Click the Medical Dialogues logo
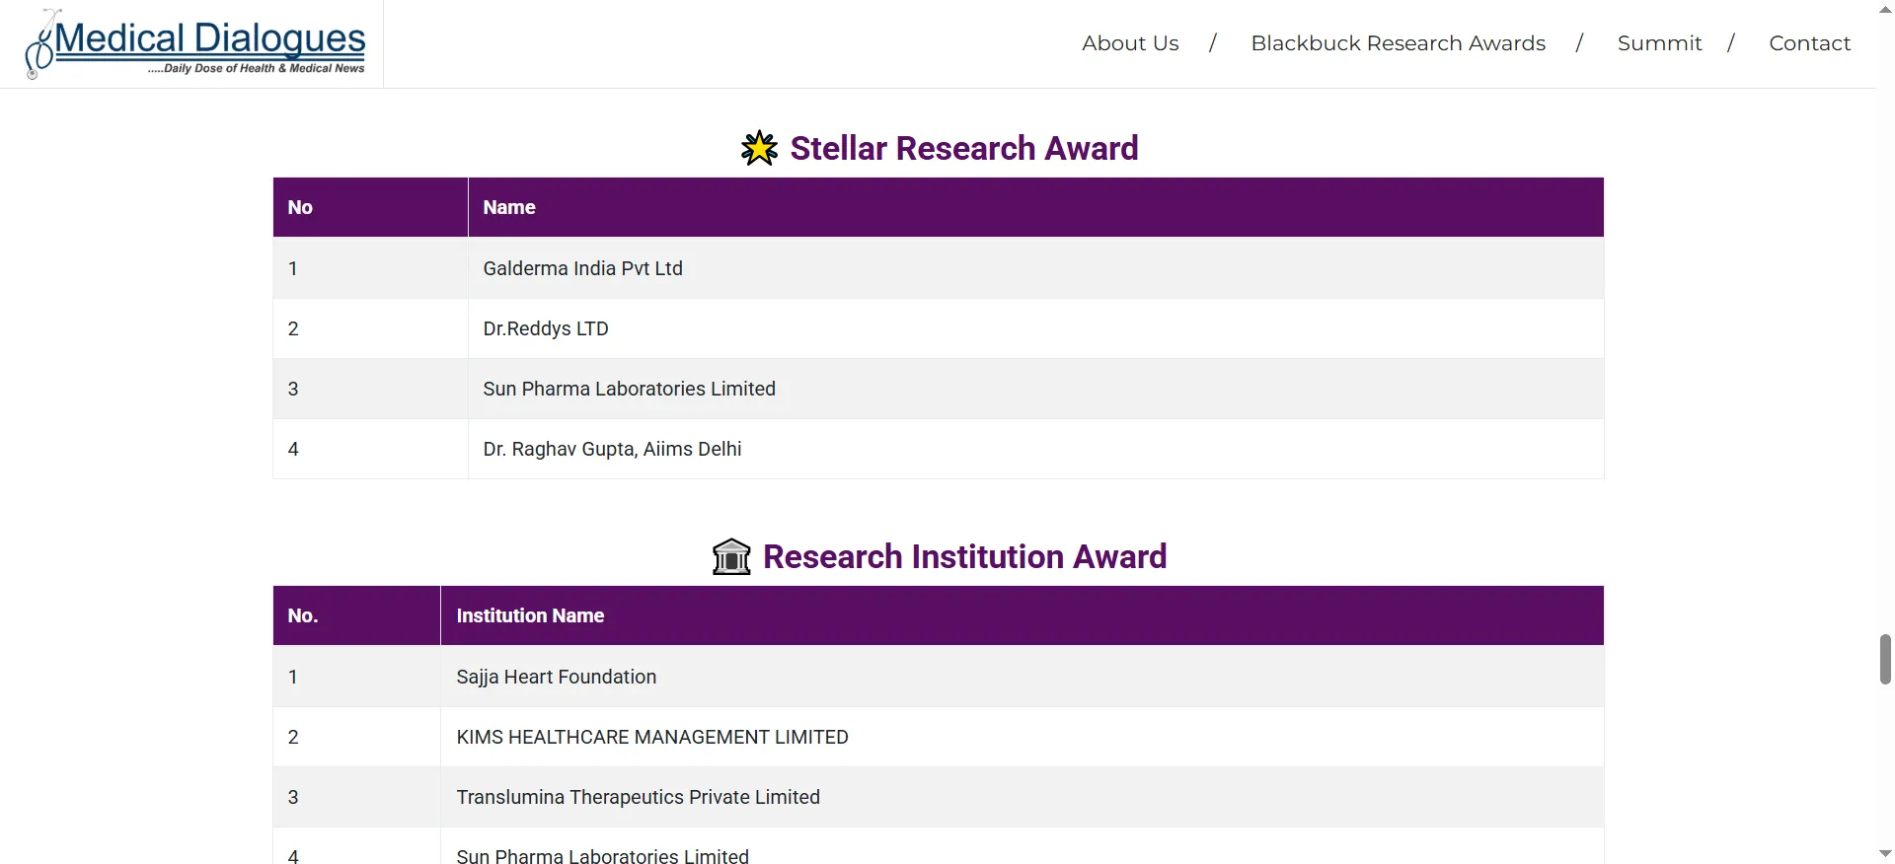 195,44
